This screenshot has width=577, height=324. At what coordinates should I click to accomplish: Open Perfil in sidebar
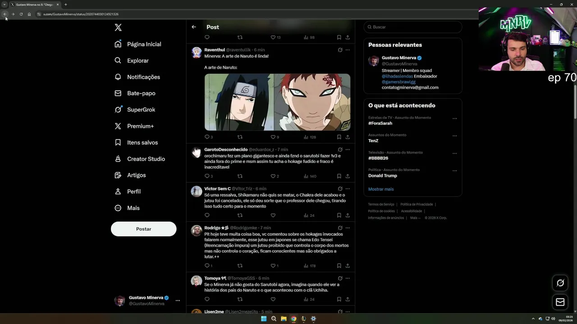coord(128,191)
